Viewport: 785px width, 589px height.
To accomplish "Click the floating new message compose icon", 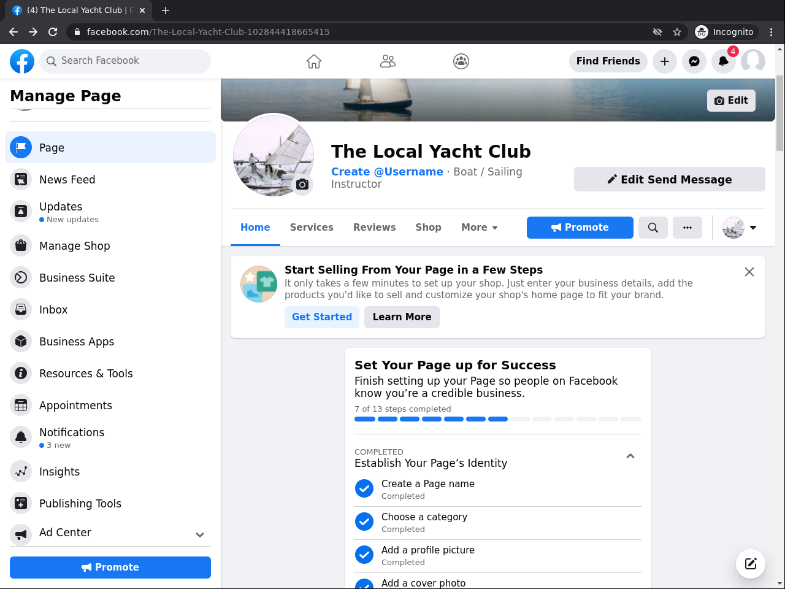I will [x=751, y=564].
